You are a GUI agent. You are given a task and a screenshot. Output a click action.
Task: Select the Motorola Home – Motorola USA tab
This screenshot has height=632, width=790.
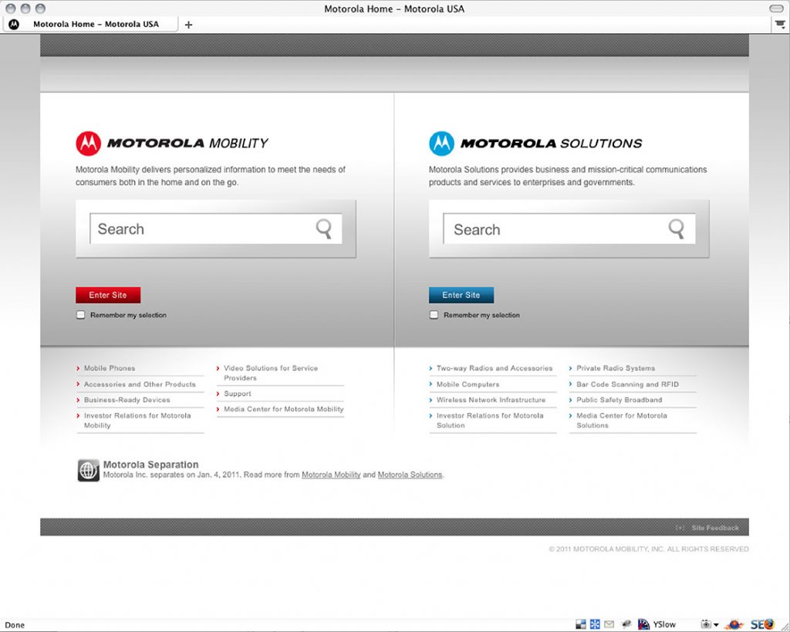pyautogui.click(x=93, y=24)
